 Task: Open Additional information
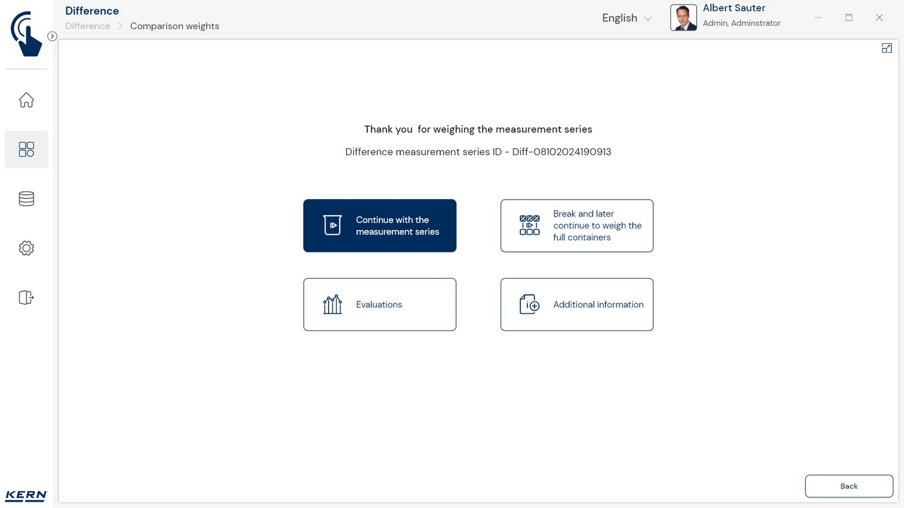[x=576, y=304]
